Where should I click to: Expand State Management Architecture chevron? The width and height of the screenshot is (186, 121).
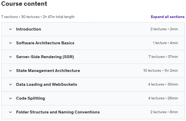10,71
